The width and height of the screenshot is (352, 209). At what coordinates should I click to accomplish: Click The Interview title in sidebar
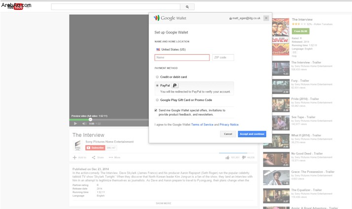[x=302, y=20]
